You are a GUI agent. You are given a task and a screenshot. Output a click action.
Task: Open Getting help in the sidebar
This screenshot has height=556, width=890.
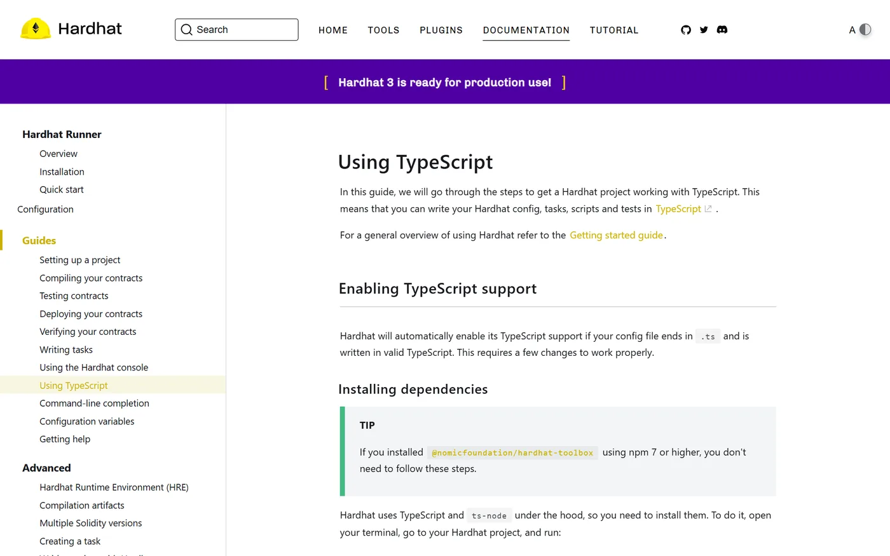tap(65, 439)
